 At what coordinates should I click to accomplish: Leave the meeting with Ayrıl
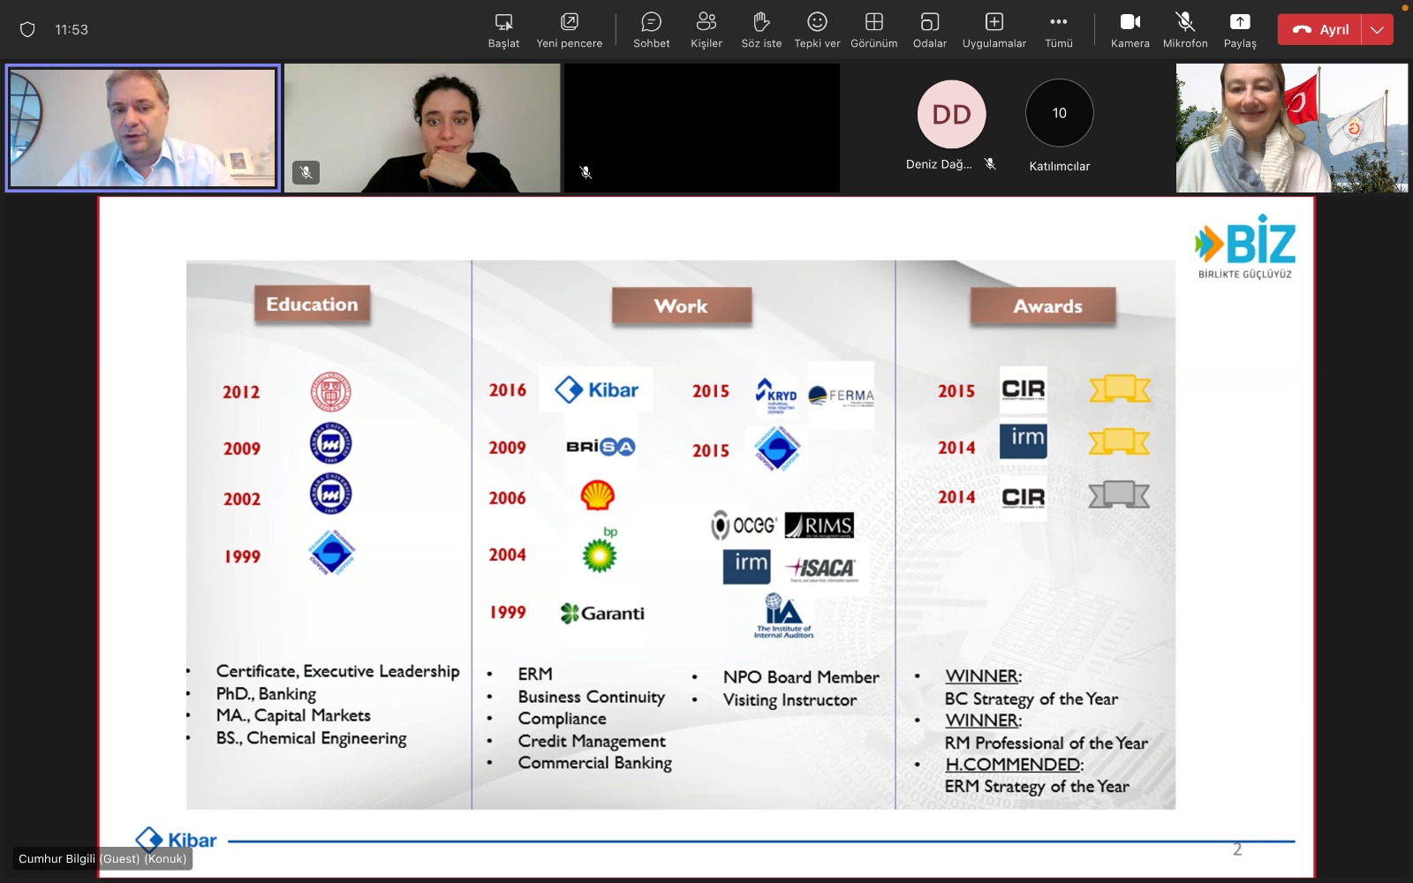pos(1320,29)
